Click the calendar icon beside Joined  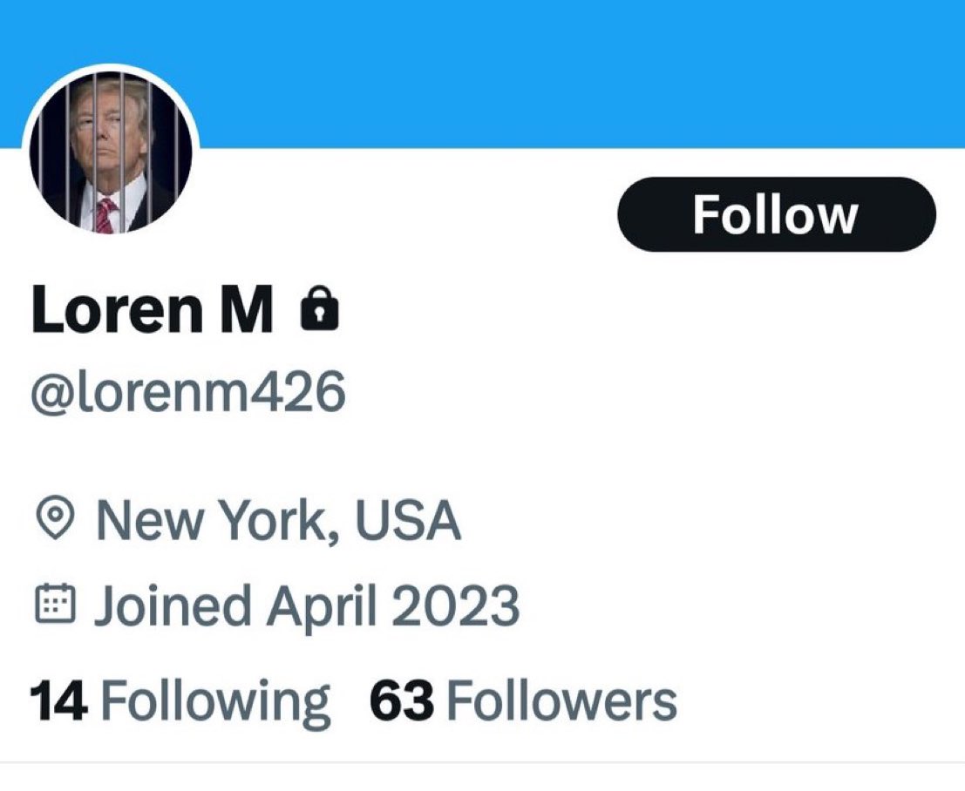point(57,606)
